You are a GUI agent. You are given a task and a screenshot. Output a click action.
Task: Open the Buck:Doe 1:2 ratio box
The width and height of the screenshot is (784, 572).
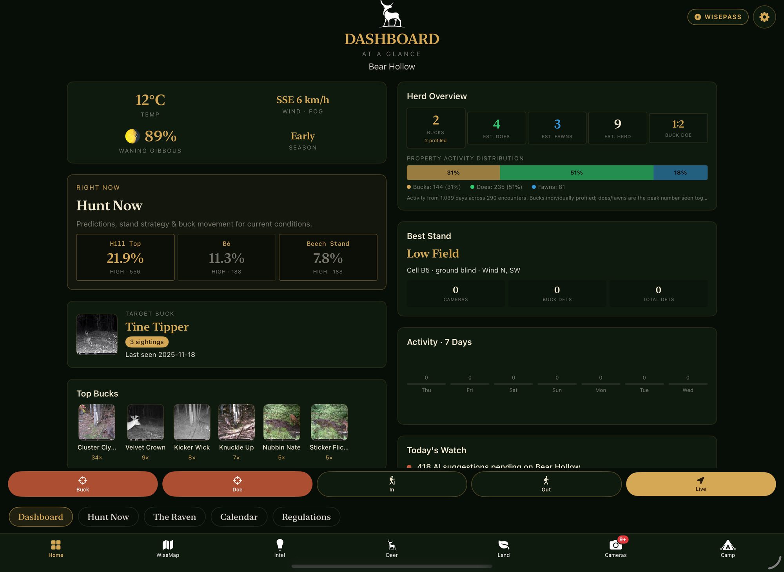(x=678, y=128)
